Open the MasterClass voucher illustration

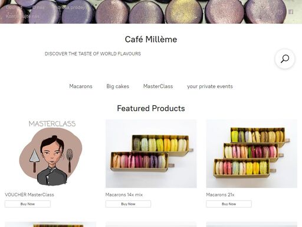[x=50, y=154]
